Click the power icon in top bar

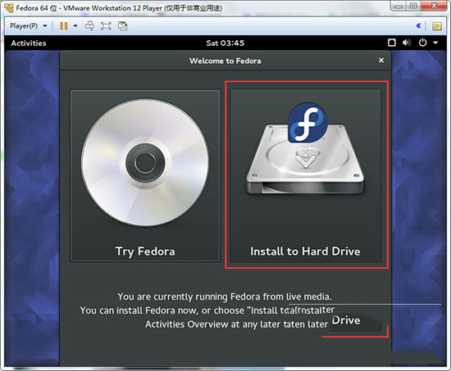pyautogui.click(x=422, y=43)
